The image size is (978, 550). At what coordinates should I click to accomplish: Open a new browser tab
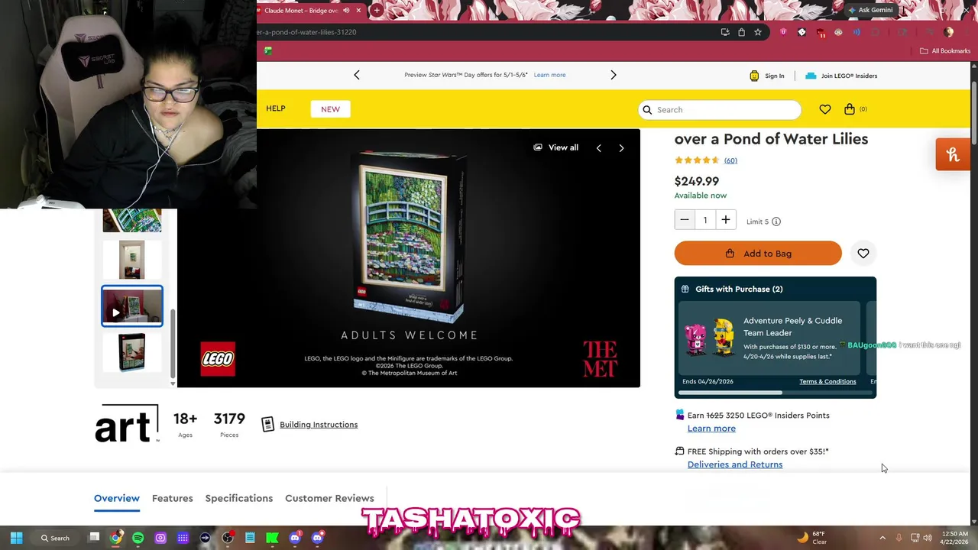coord(377,10)
